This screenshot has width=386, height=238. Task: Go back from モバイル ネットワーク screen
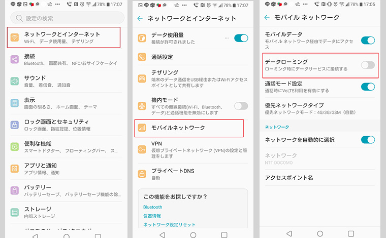tap(267, 17)
